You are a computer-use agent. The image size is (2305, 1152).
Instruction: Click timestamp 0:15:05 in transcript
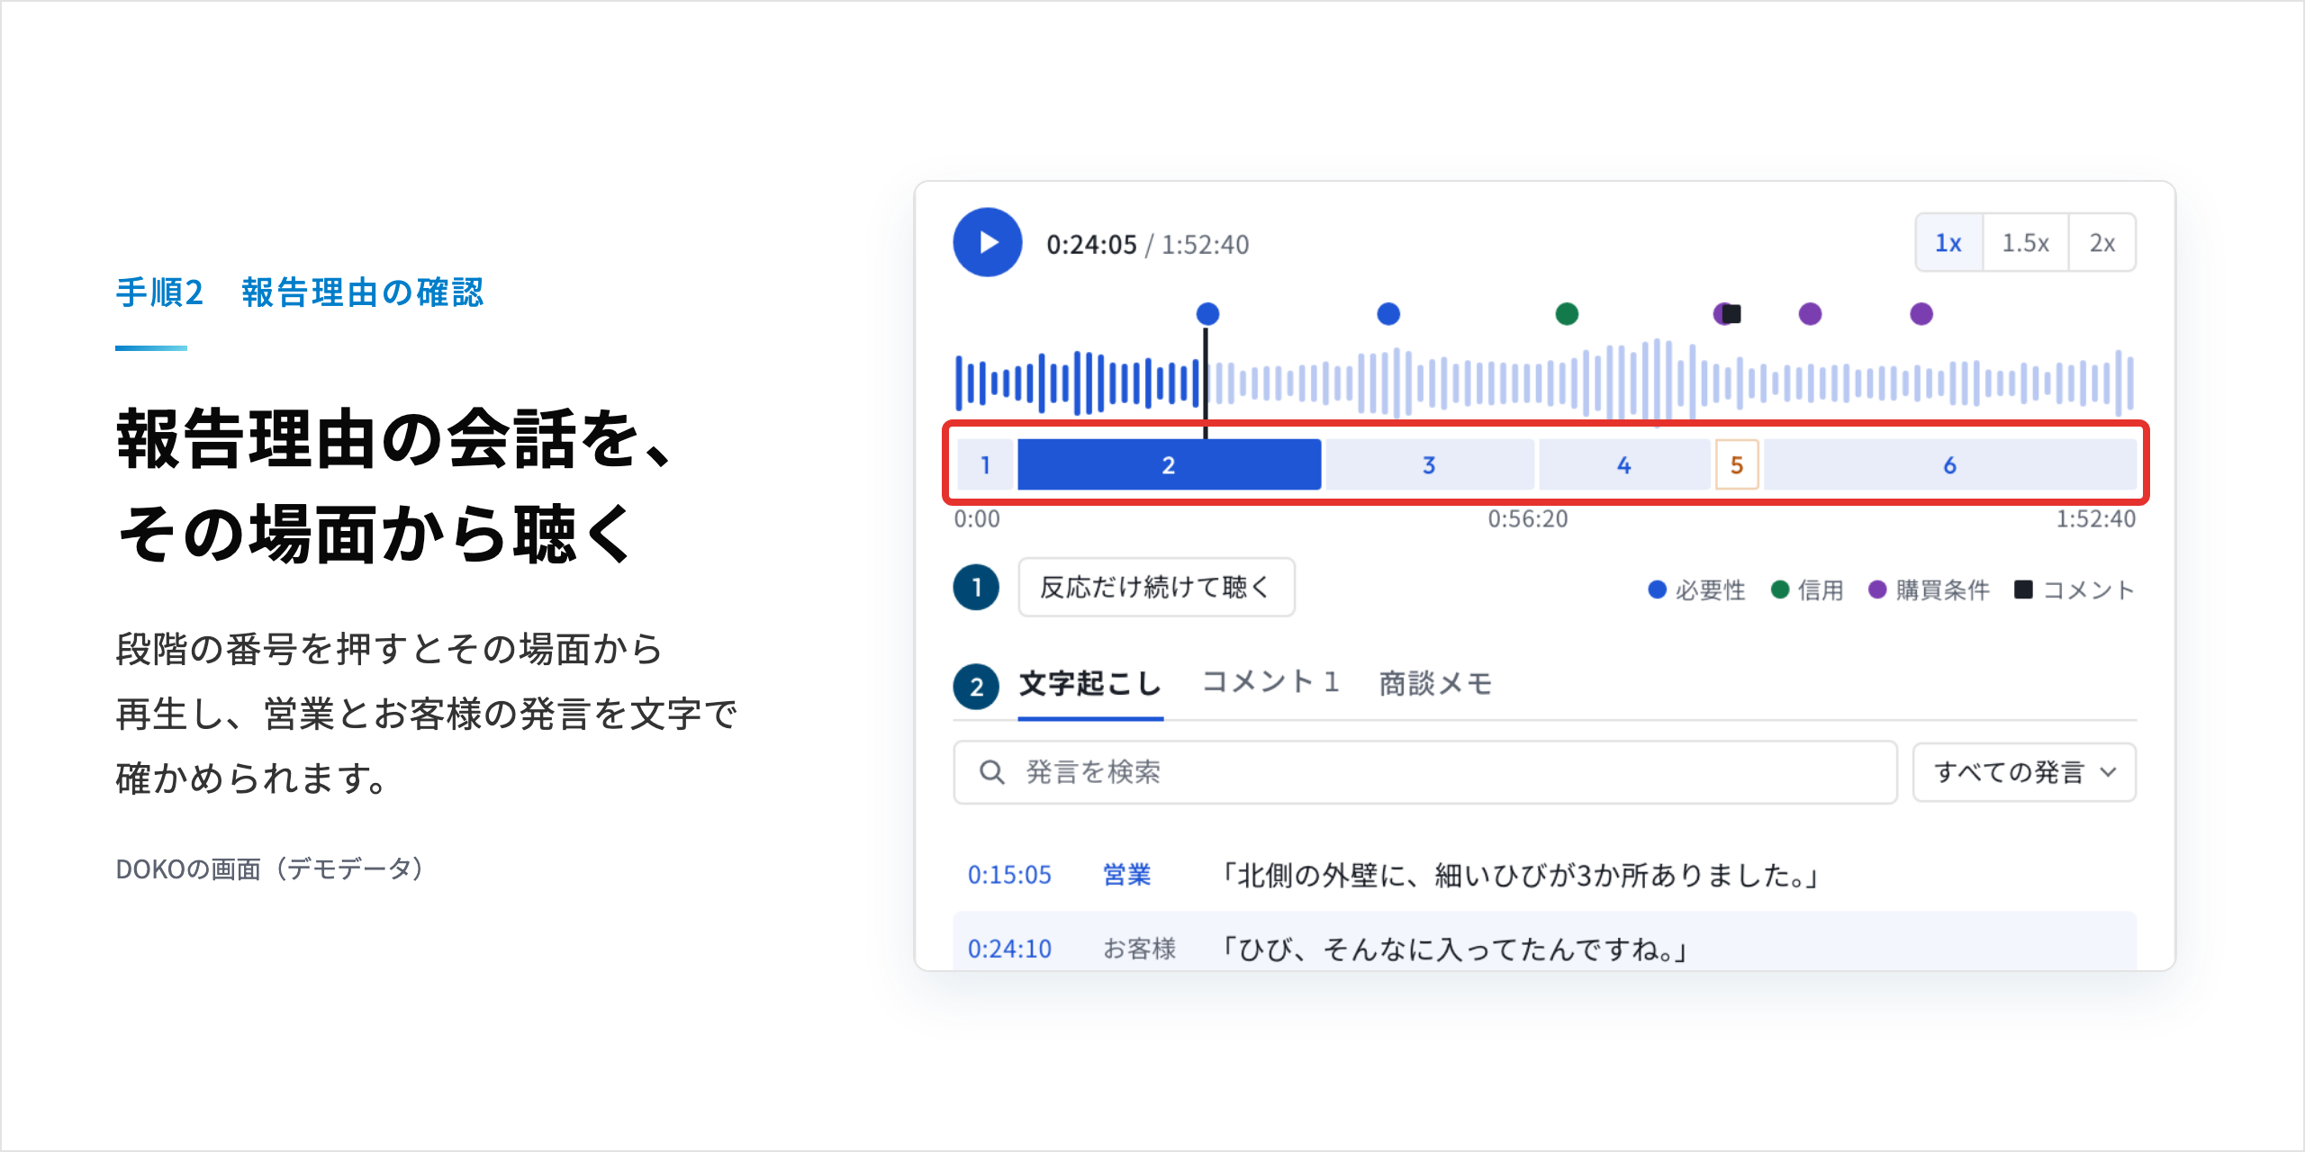tap(1009, 875)
